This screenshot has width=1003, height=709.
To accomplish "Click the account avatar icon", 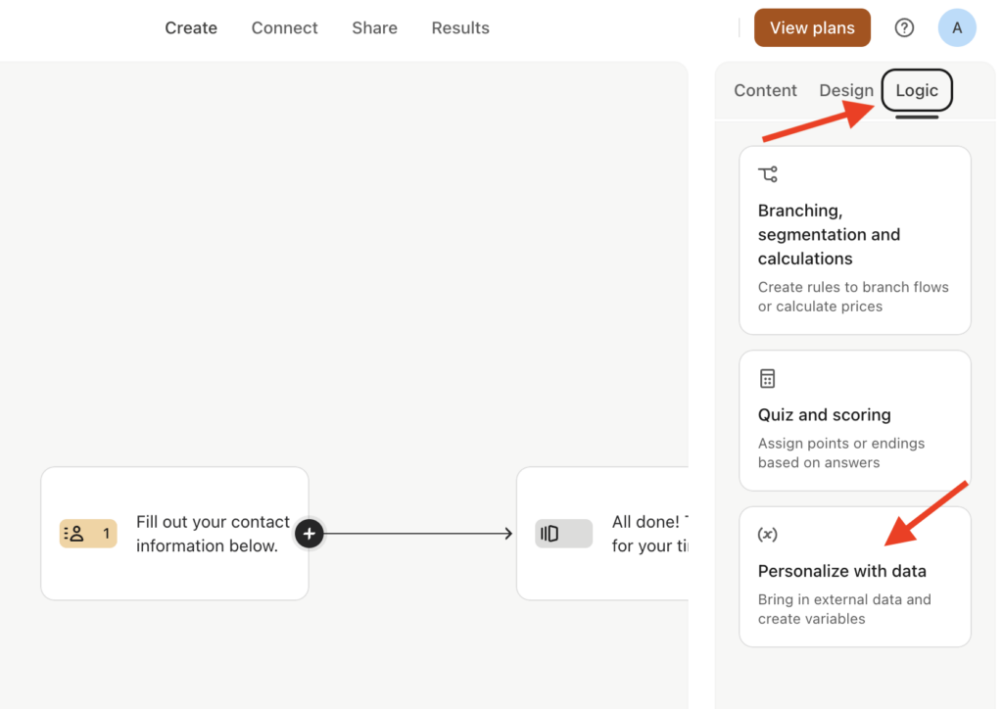I will (957, 27).
